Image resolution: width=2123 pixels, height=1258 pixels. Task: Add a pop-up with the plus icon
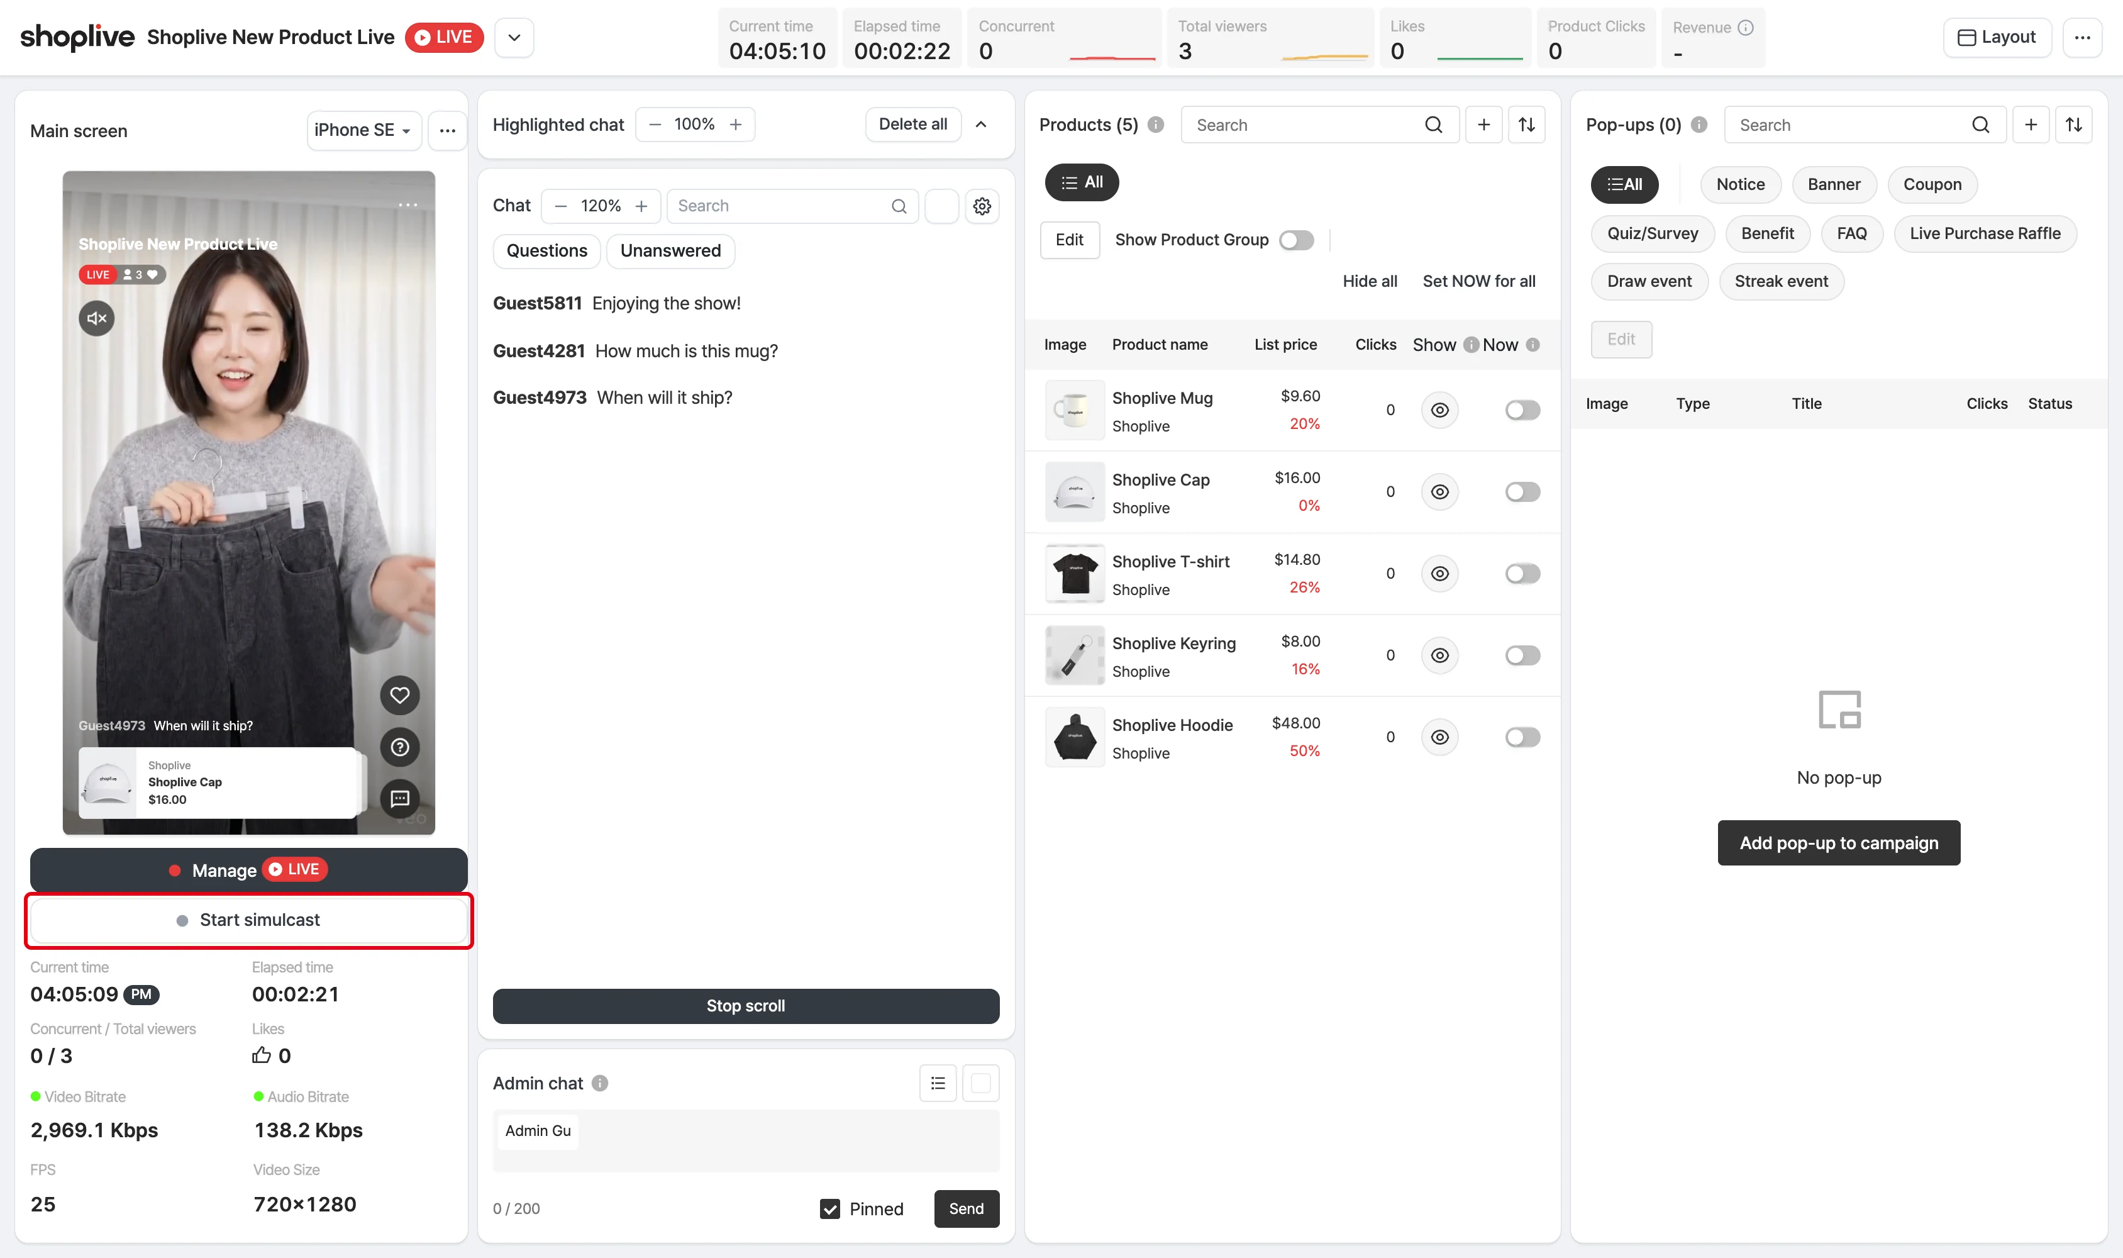click(x=2031, y=125)
